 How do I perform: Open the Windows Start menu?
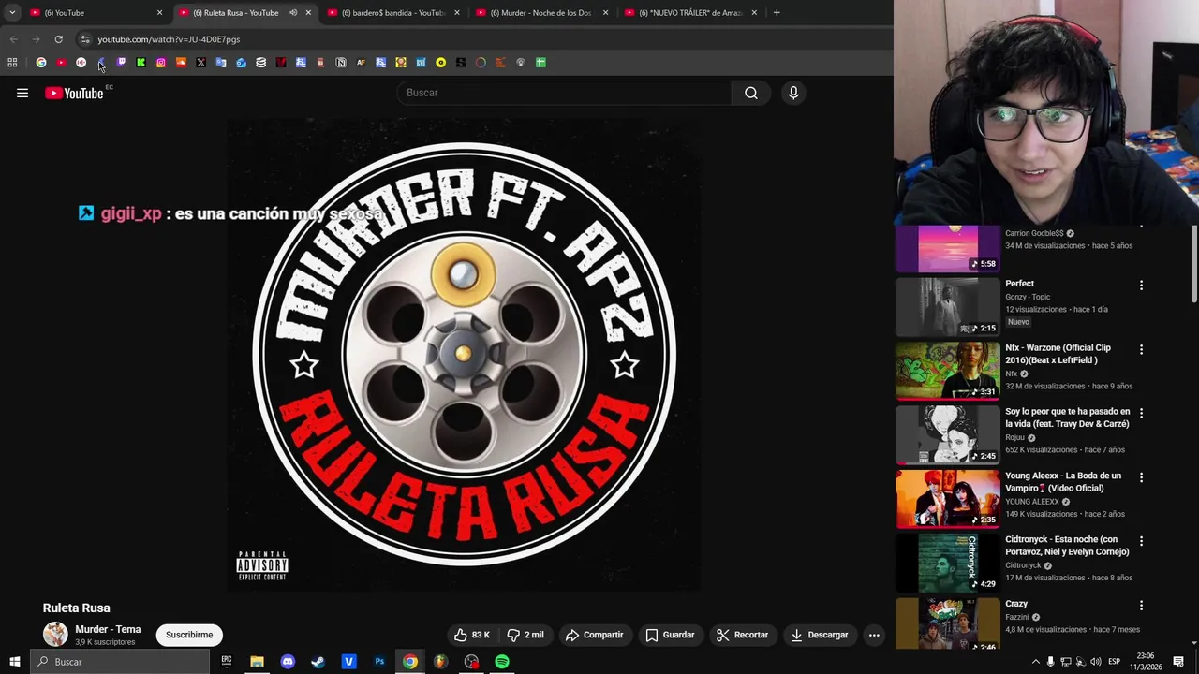coord(14,662)
